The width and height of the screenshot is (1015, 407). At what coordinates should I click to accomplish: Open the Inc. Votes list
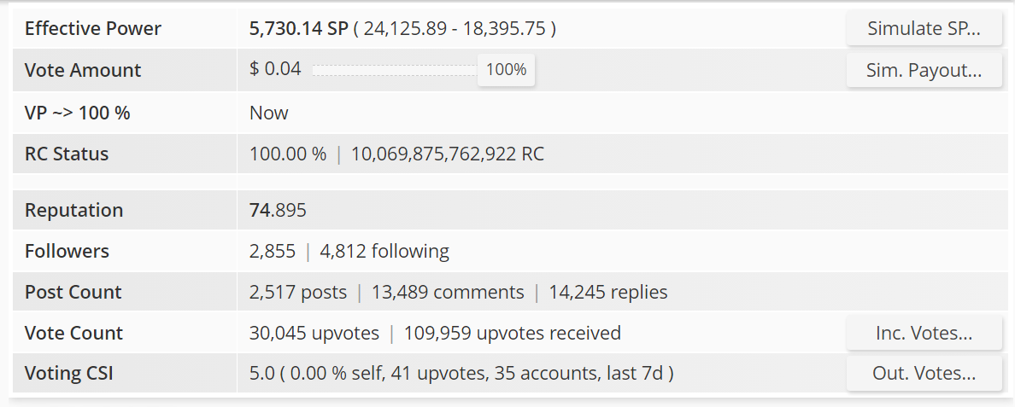tap(924, 334)
